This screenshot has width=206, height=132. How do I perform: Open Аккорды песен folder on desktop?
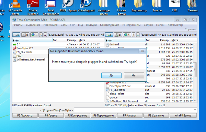click(x=104, y=8)
